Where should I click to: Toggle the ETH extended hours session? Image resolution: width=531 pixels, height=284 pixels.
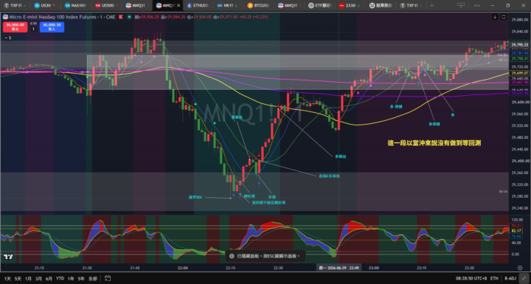click(494, 279)
